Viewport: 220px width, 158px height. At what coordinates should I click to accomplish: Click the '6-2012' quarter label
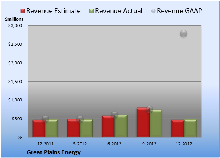point(114,144)
